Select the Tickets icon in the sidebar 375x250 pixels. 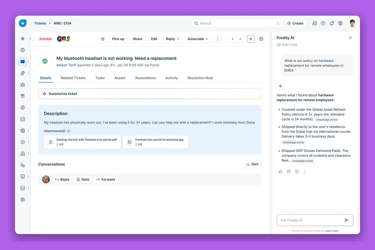[22, 62]
